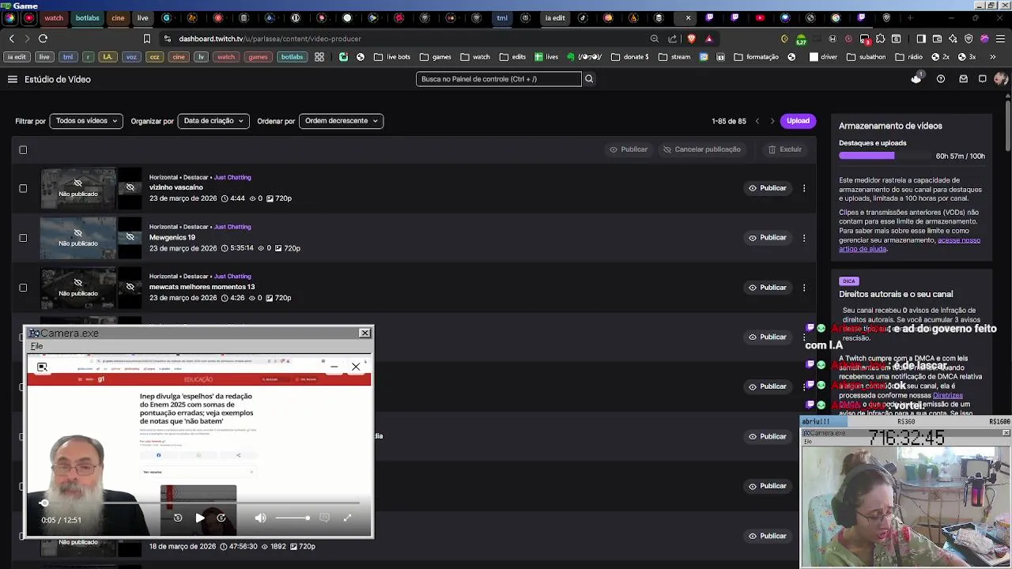This screenshot has height=569, width=1012.
Task: Open the inbox mail icon in dashboard header
Action: click(x=963, y=79)
